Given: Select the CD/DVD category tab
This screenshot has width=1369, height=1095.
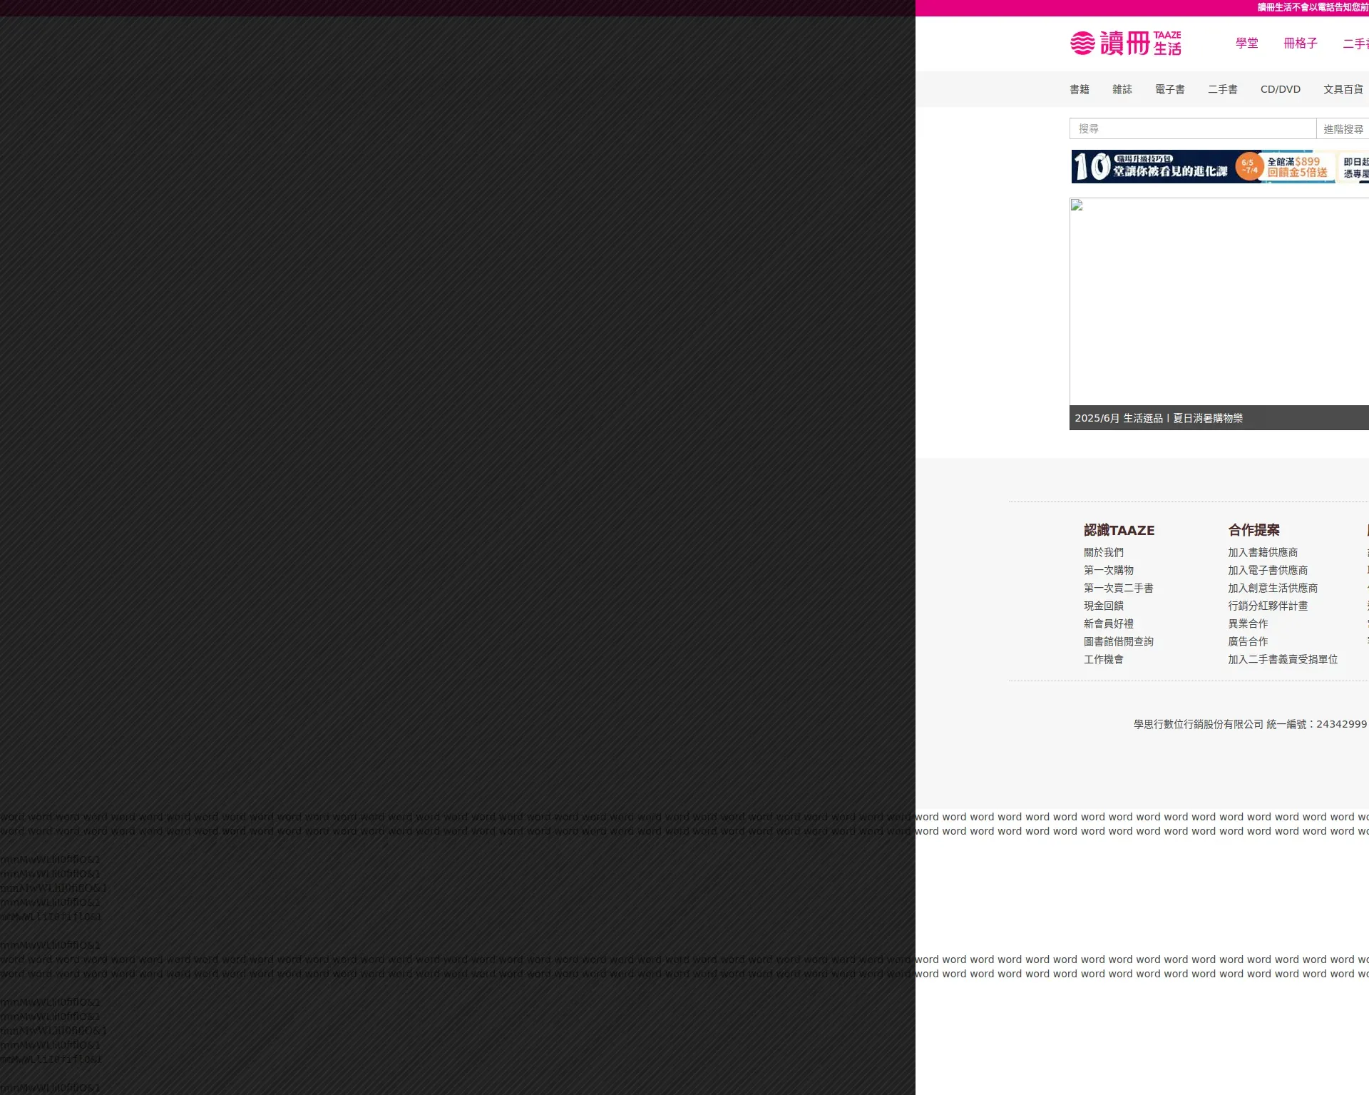Looking at the screenshot, I should pos(1280,89).
